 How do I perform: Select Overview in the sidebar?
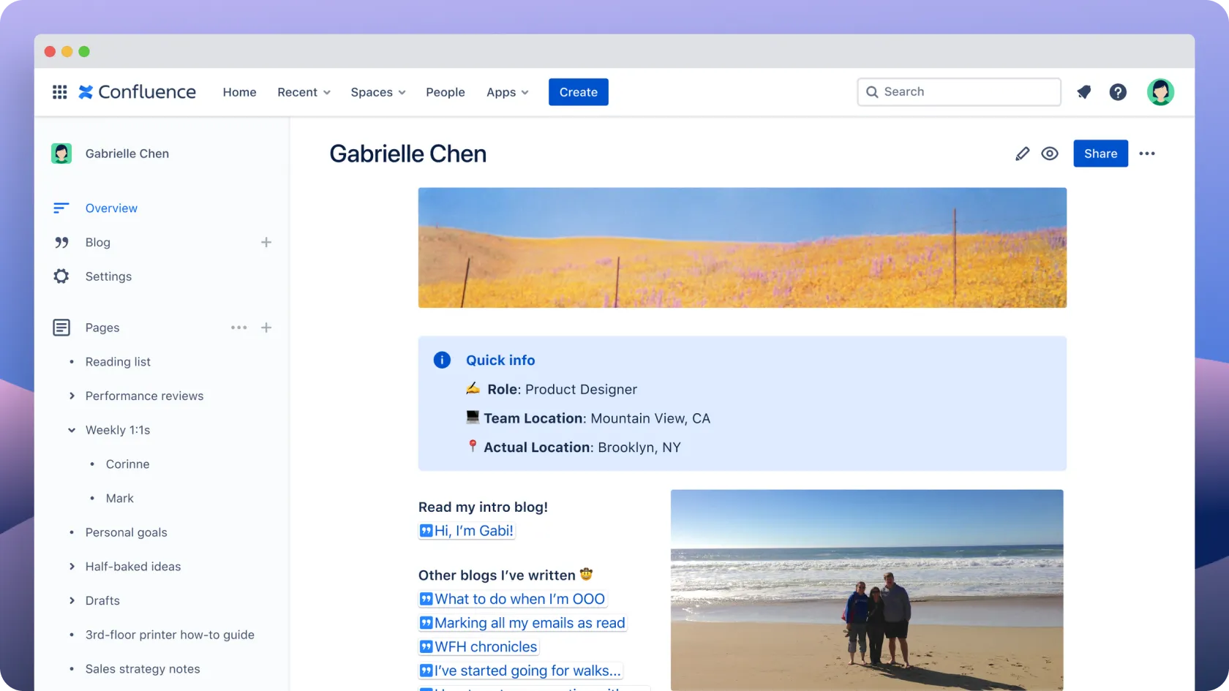pyautogui.click(x=111, y=208)
